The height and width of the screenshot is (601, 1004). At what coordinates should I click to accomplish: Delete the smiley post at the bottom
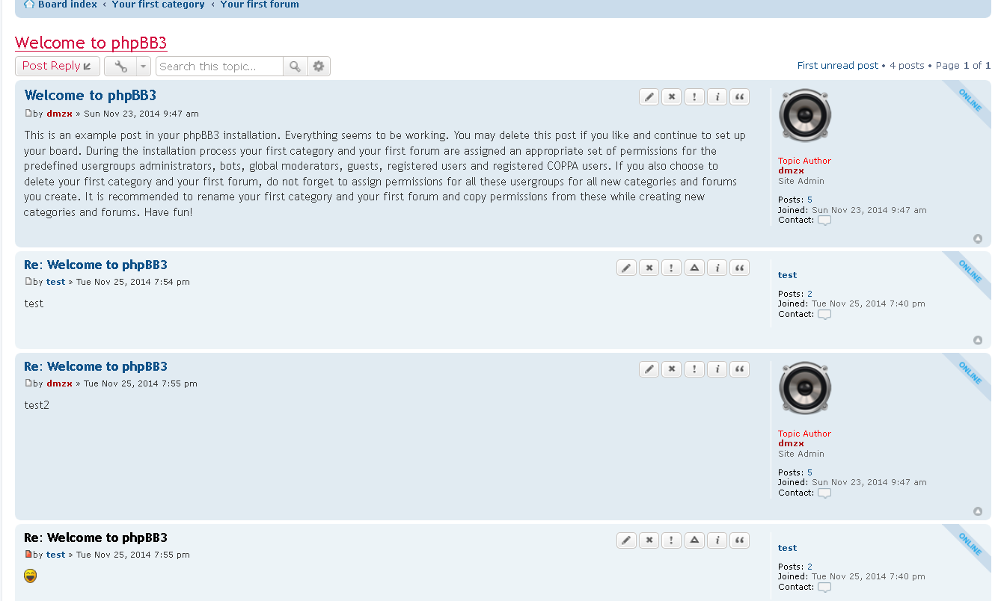pos(649,540)
